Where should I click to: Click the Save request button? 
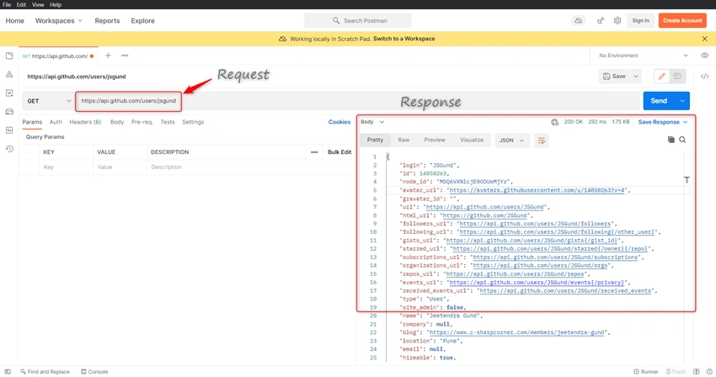click(x=615, y=77)
